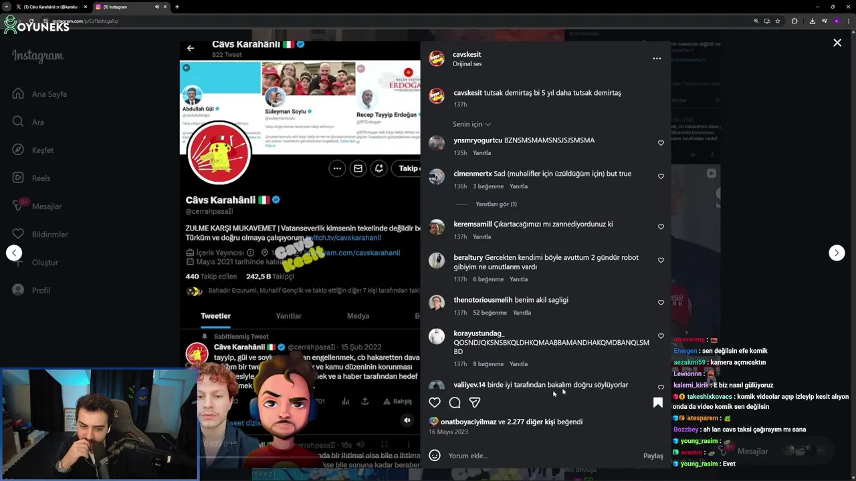This screenshot has width=856, height=481.
Task: Open Profil from the sidebar
Action: [32, 291]
